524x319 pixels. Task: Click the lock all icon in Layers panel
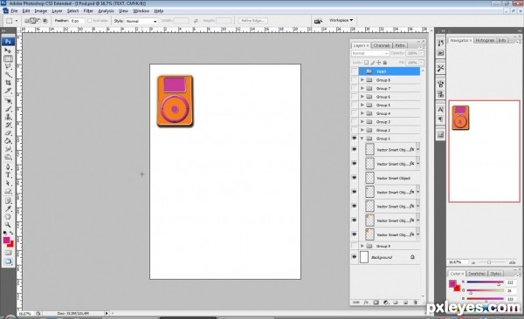[384, 63]
